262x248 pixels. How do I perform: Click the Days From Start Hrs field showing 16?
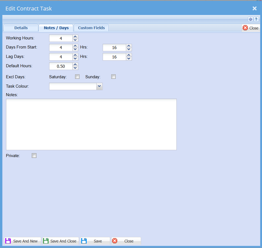coord(114,47)
